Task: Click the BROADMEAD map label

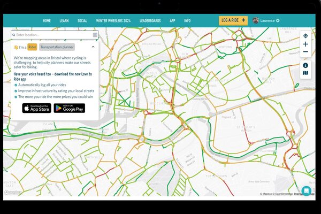Action: coord(152,44)
